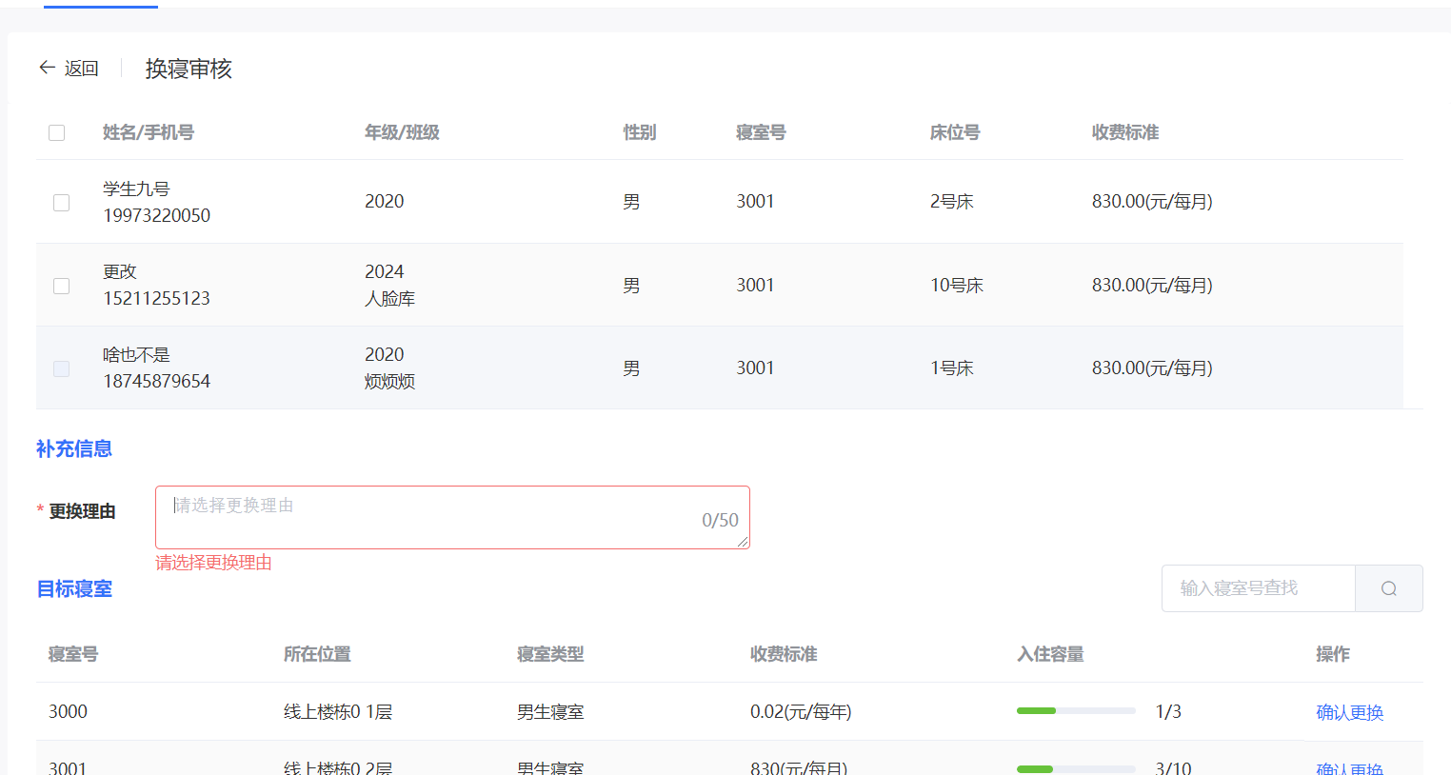Grab the resize handle of the reason textarea
This screenshot has height=775, width=1451.
[x=743, y=542]
